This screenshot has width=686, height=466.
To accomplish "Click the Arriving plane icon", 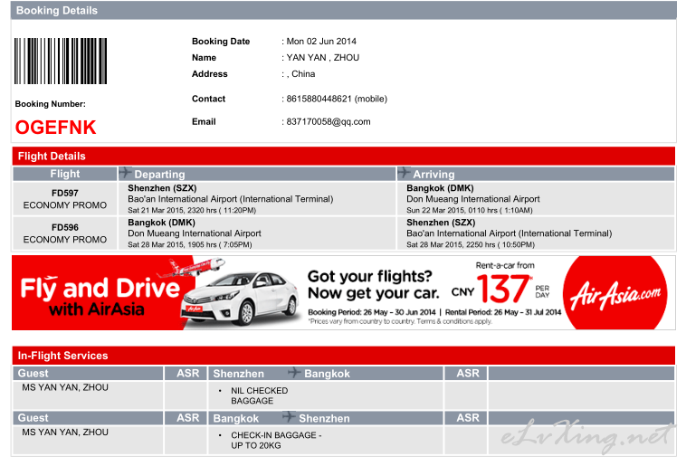I will (x=404, y=173).
